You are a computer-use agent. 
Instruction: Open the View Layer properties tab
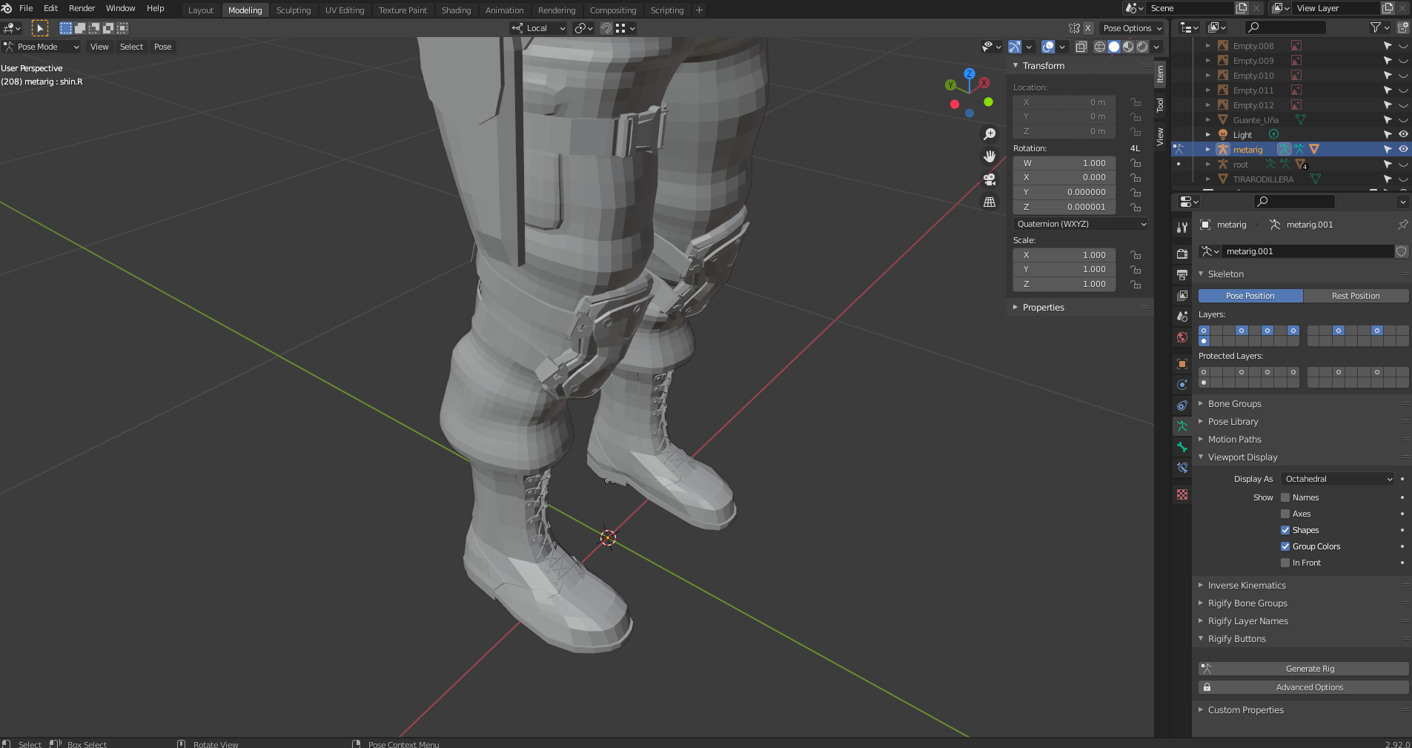1182,296
